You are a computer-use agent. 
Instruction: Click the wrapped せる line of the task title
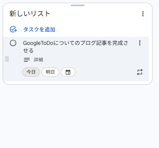pyautogui.click(x=28, y=51)
